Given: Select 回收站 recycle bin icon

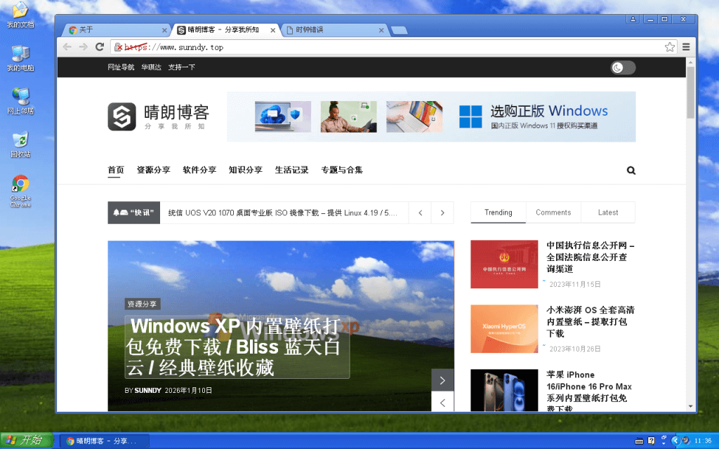Looking at the screenshot, I should [20, 145].
